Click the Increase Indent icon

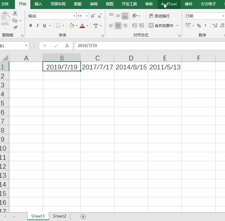click(x=142, y=26)
